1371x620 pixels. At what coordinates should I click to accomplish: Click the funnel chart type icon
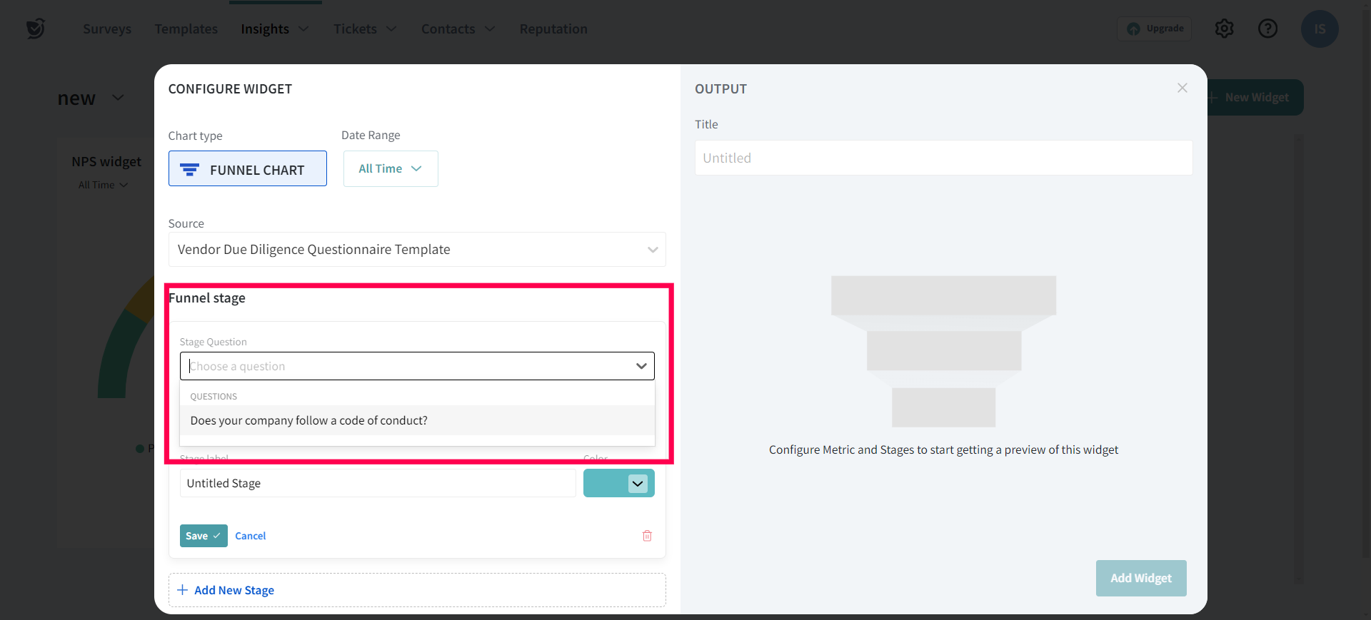click(x=190, y=170)
